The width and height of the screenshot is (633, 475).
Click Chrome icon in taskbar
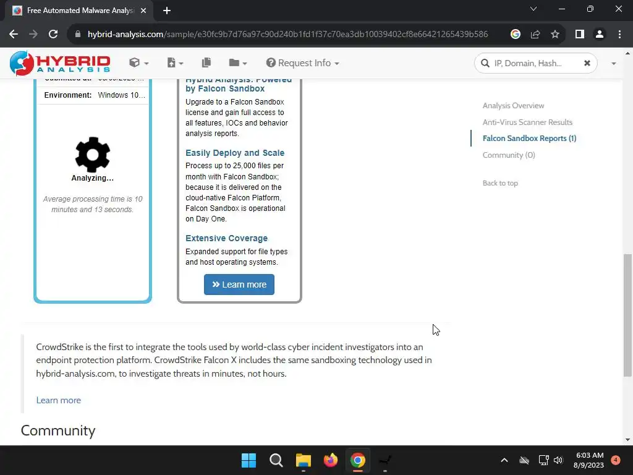tap(358, 460)
